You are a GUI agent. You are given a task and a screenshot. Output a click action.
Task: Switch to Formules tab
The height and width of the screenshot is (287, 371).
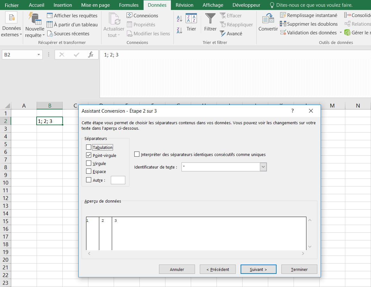click(129, 5)
